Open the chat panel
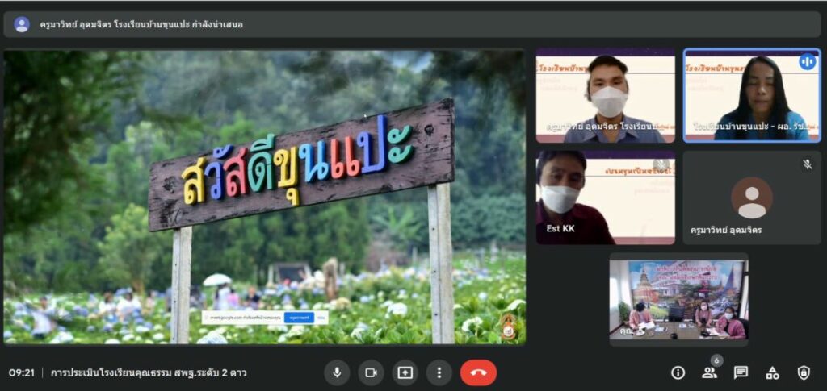Image resolution: width=827 pixels, height=391 pixels. coord(741,372)
